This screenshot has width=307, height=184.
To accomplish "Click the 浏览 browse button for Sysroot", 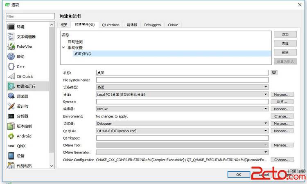I will click(x=282, y=102).
